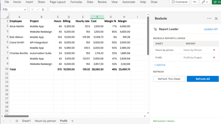Click the Profit by Project report entry
221x124 pixels.
pos(193,58)
